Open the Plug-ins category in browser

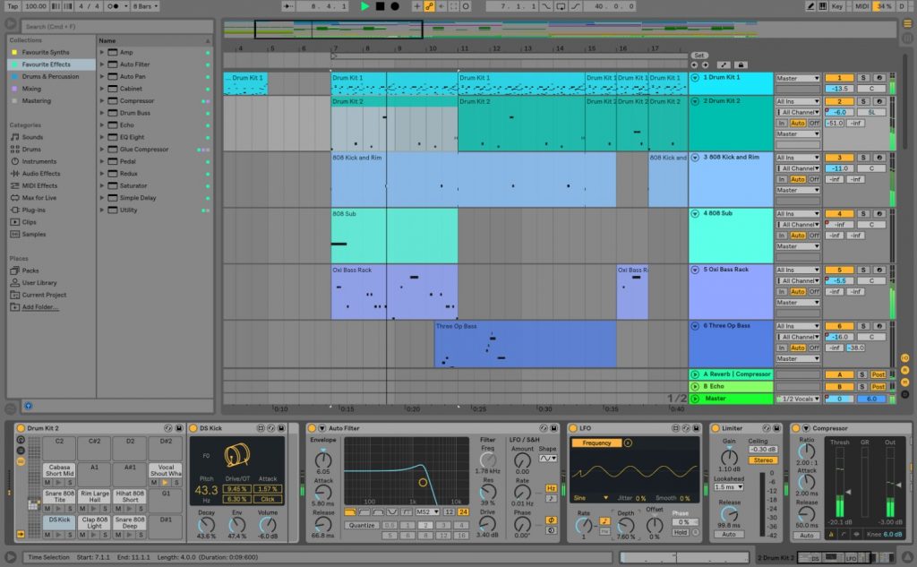[36, 210]
